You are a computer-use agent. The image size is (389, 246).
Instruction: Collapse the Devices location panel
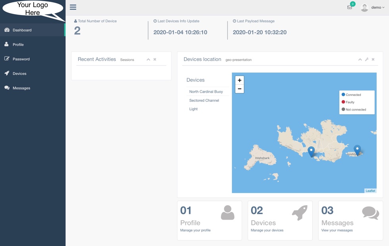(x=360, y=59)
